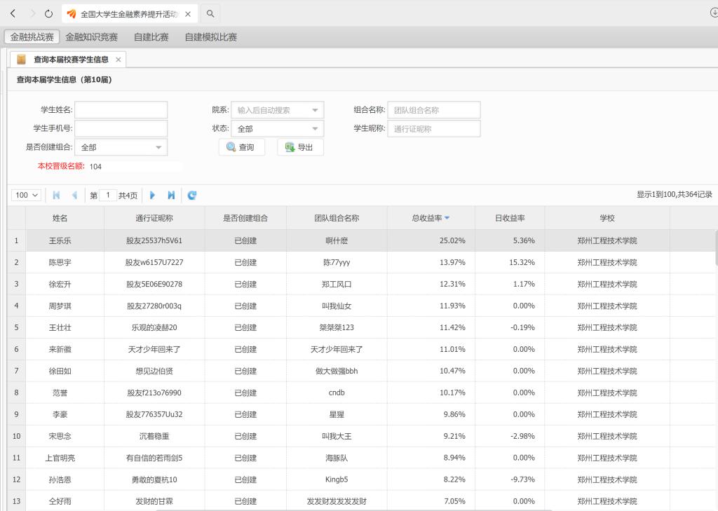Click the team name 天才少年回来了 in team column
Image resolution: width=718 pixels, height=511 pixels.
337,349
